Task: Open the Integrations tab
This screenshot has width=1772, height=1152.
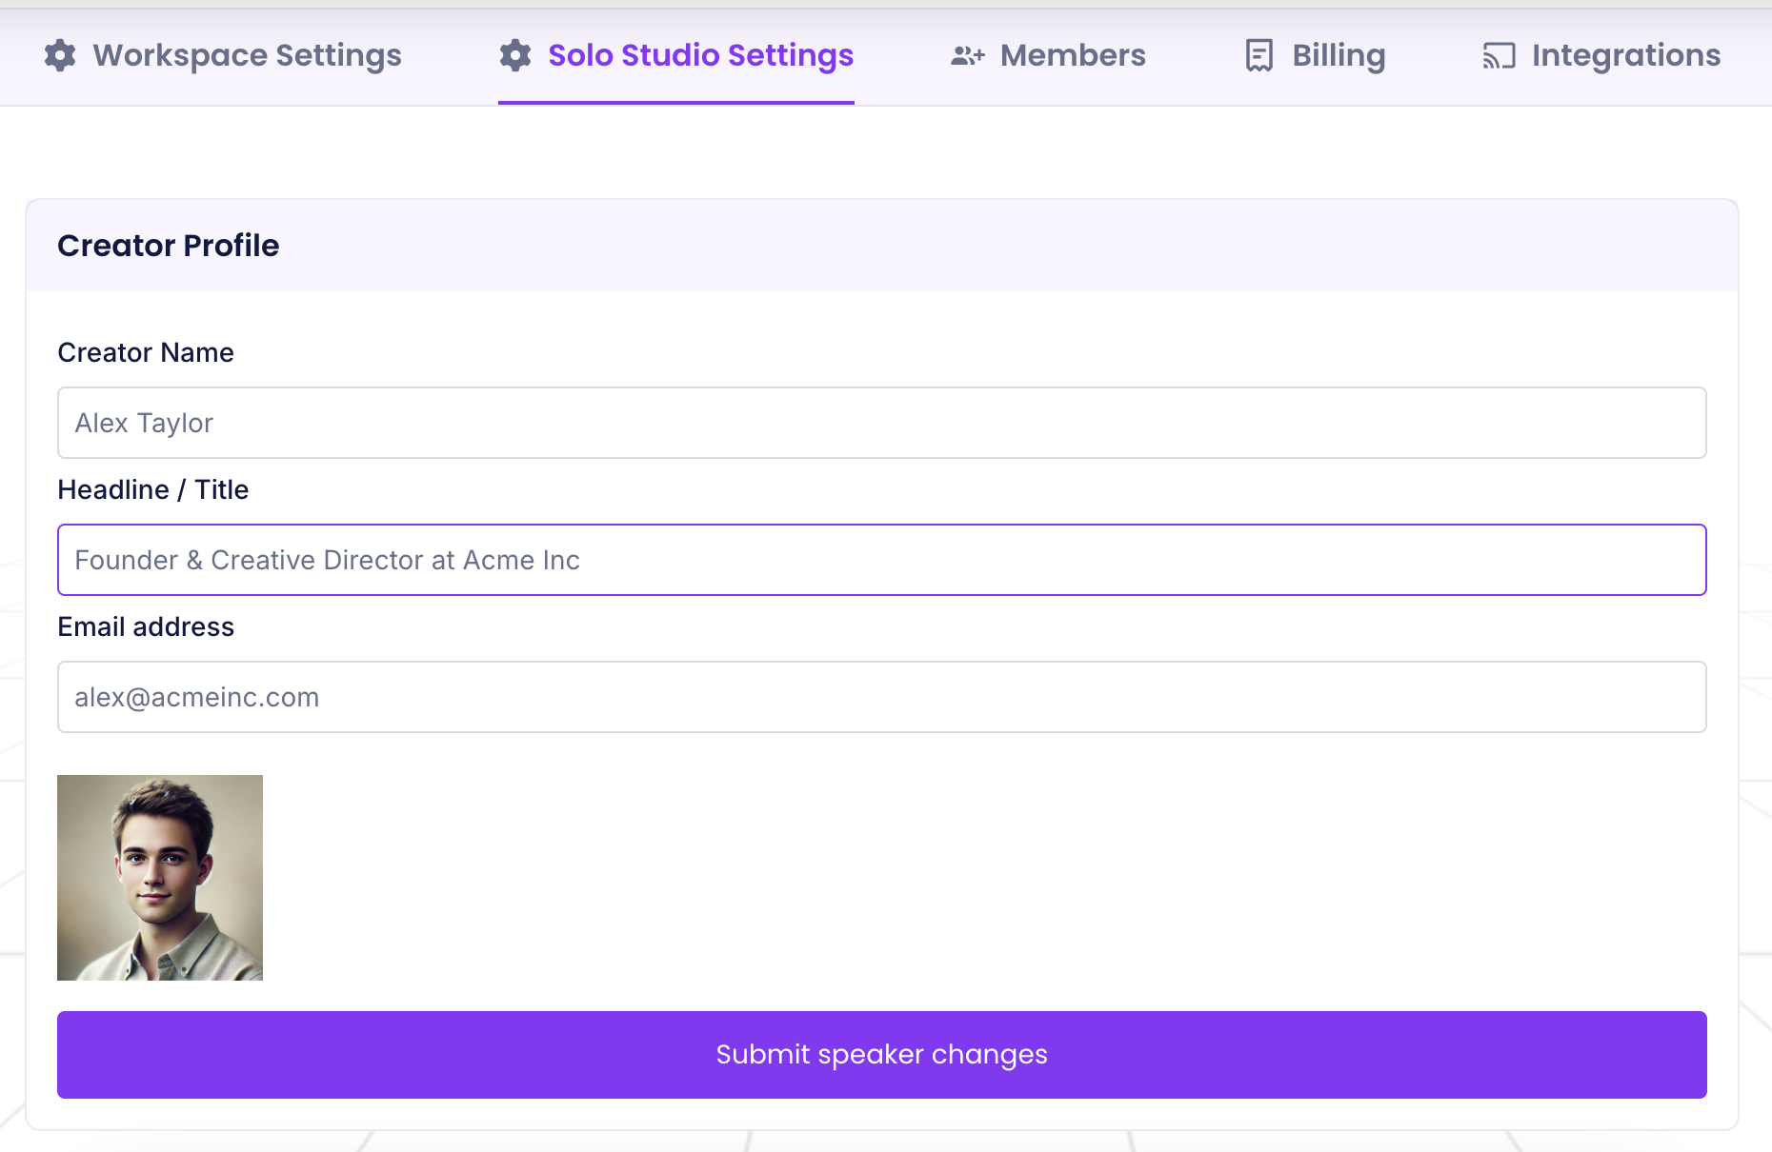Action: [x=1601, y=55]
